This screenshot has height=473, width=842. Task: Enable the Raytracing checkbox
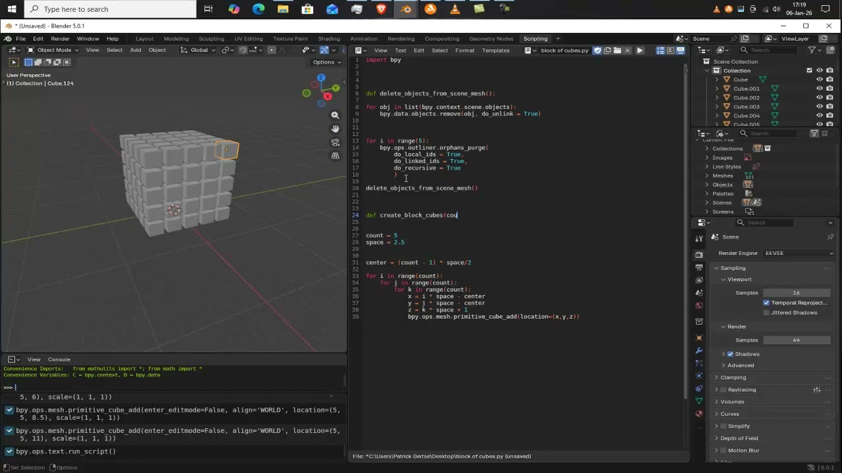coord(724,390)
